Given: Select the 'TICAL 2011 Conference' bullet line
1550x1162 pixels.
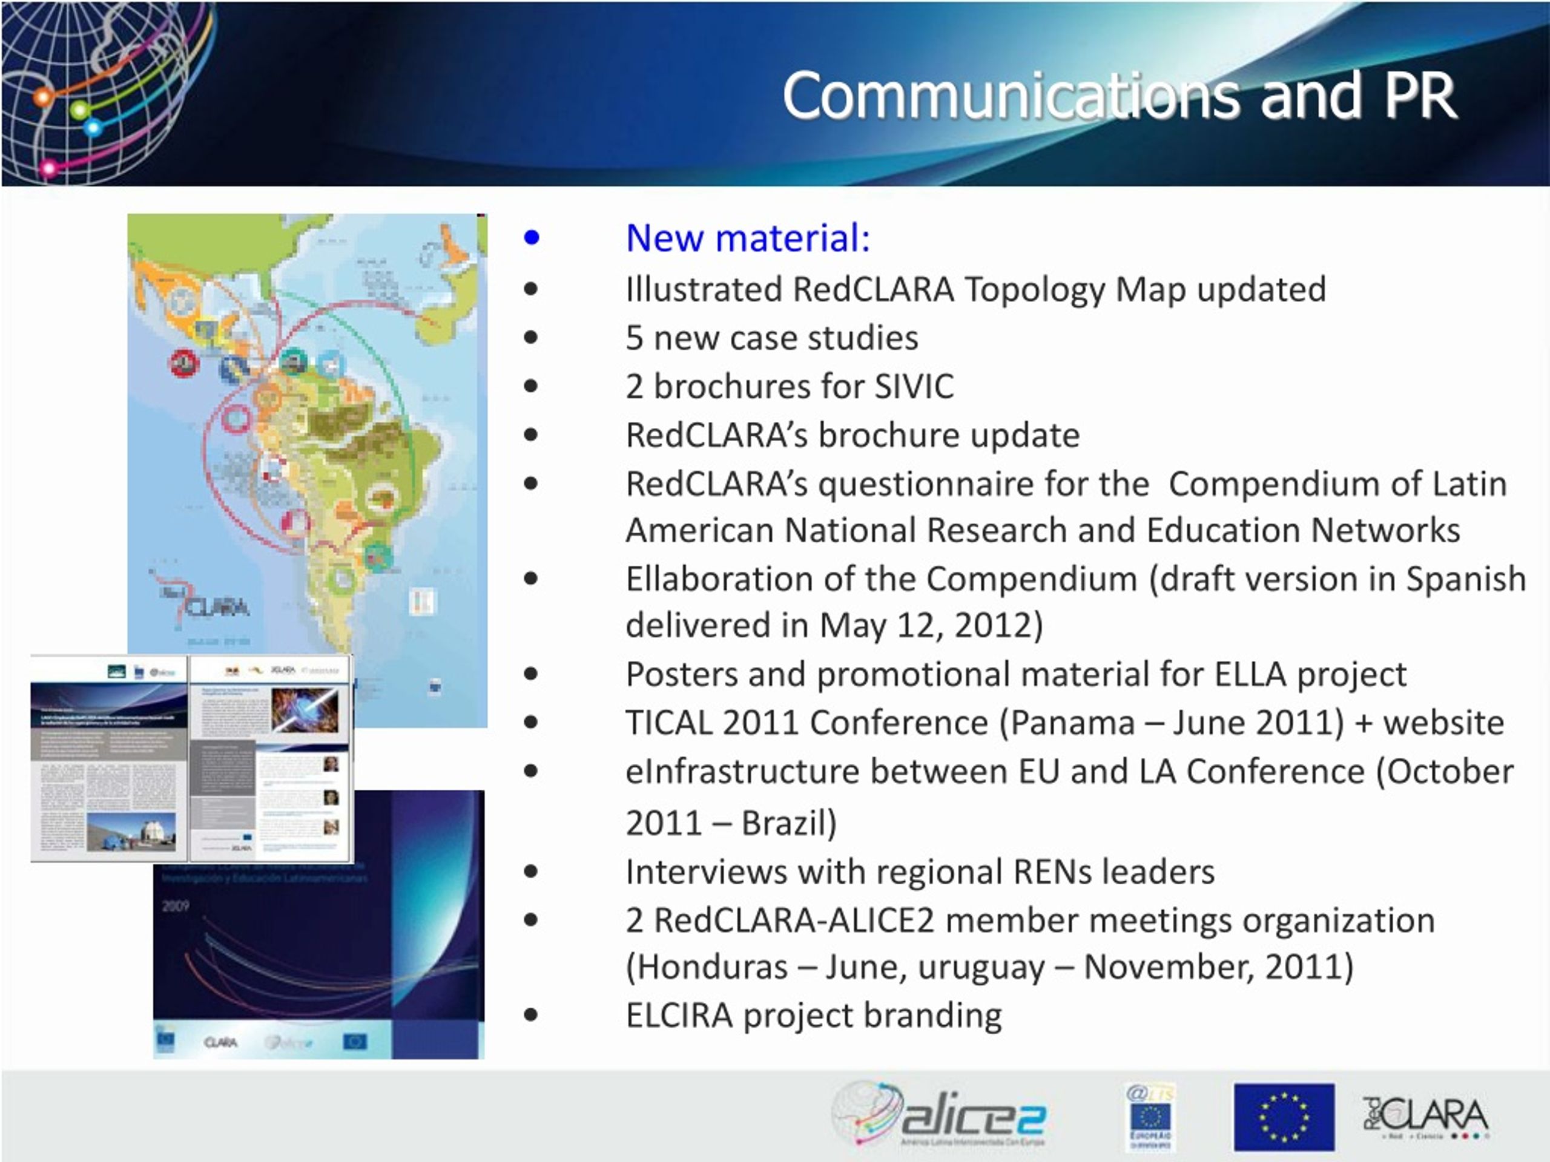Looking at the screenshot, I should click(1064, 722).
